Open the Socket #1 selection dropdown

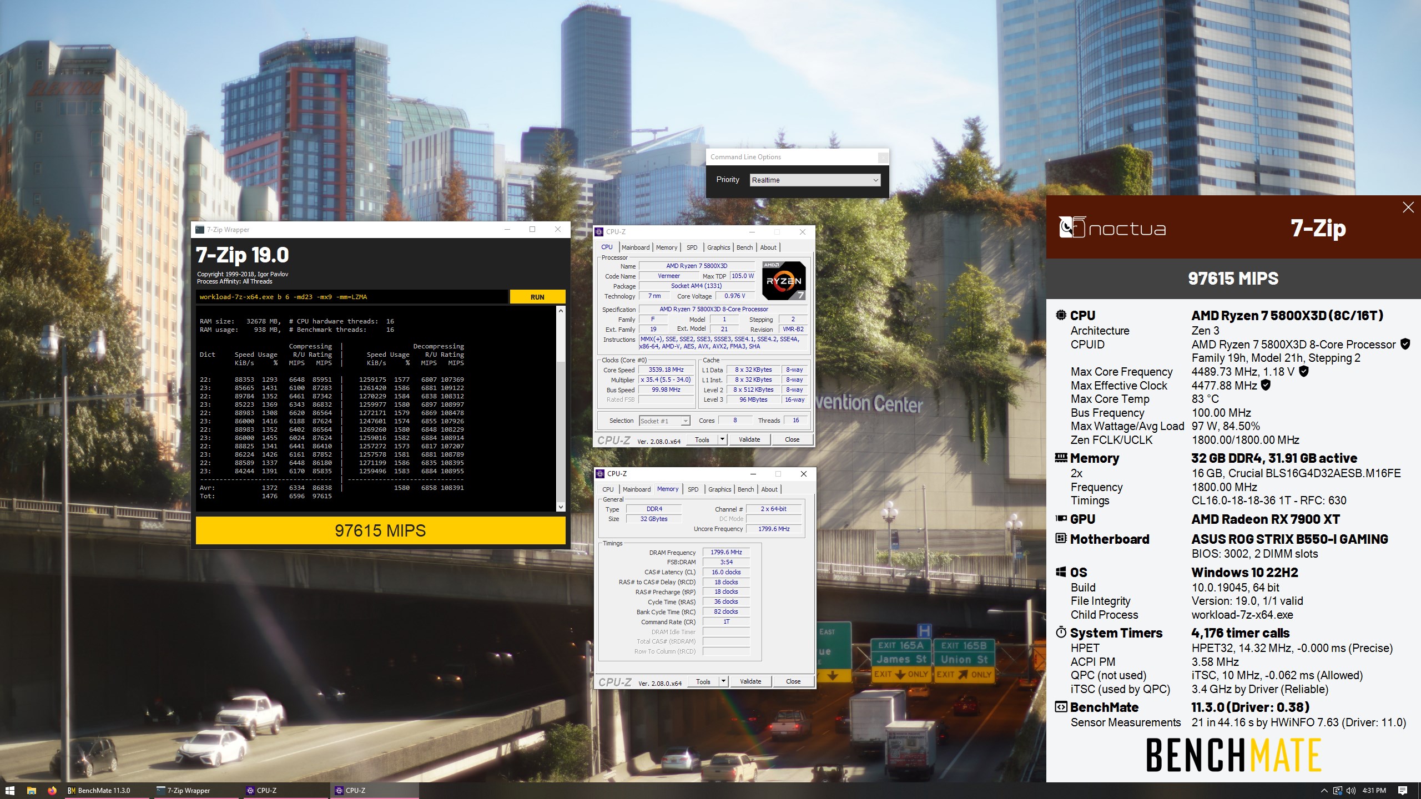pyautogui.click(x=664, y=421)
